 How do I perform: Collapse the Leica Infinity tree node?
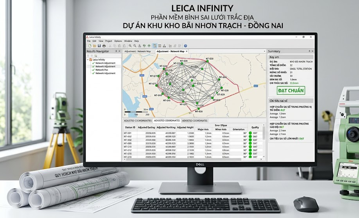tap(88, 60)
